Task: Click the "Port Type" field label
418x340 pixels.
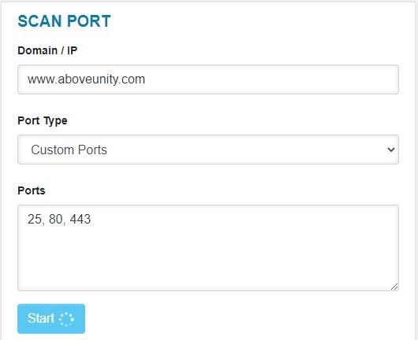Action: point(43,120)
